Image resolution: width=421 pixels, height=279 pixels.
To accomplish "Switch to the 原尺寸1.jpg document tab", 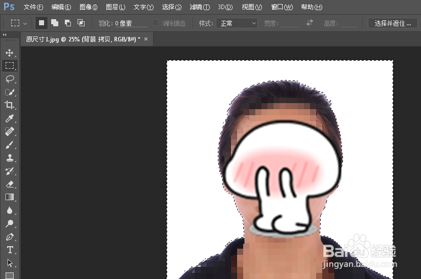I will point(83,39).
